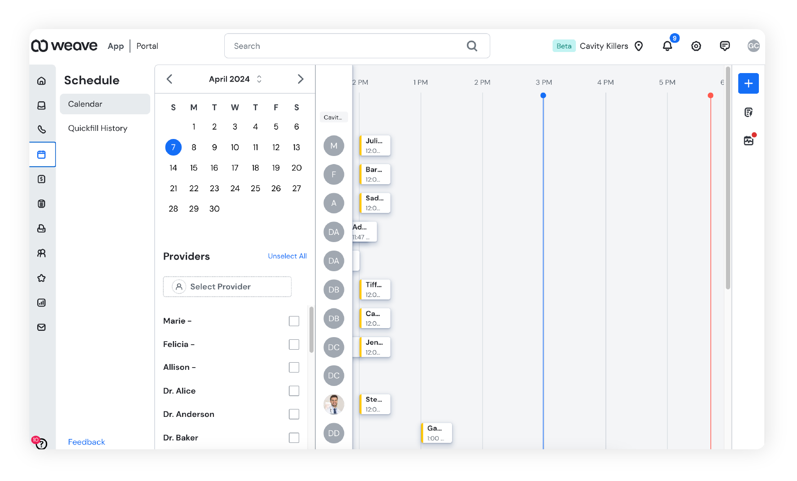Open the contacts icon in left sidebar
Viewport: 797px width, 481px height.
[x=42, y=253]
